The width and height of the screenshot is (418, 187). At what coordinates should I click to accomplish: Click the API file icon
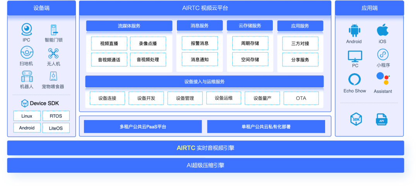[x=382, y=119]
